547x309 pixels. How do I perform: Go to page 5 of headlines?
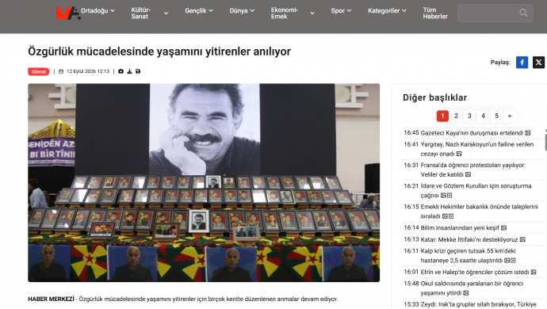tap(497, 116)
